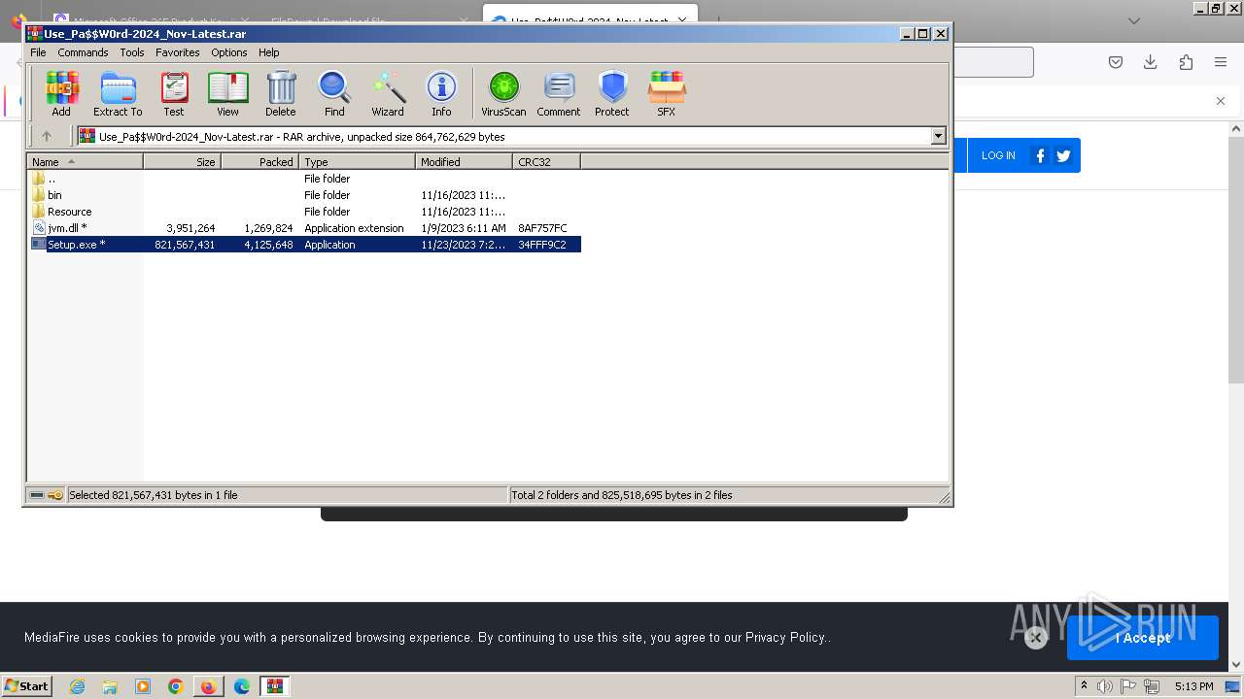1244x699 pixels.
Task: Click the Add toolbar icon
Action: [61, 94]
